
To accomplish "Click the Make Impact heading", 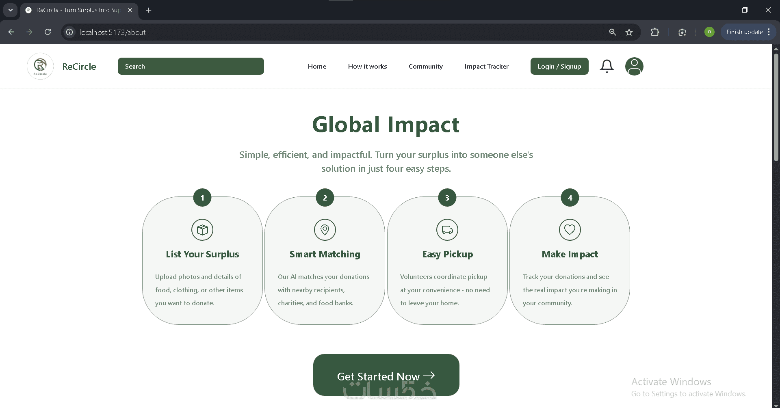I will (x=570, y=254).
